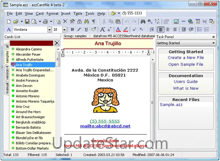Click the format painter brush icon
The width and height of the screenshot is (220, 161).
click(x=94, y=29)
